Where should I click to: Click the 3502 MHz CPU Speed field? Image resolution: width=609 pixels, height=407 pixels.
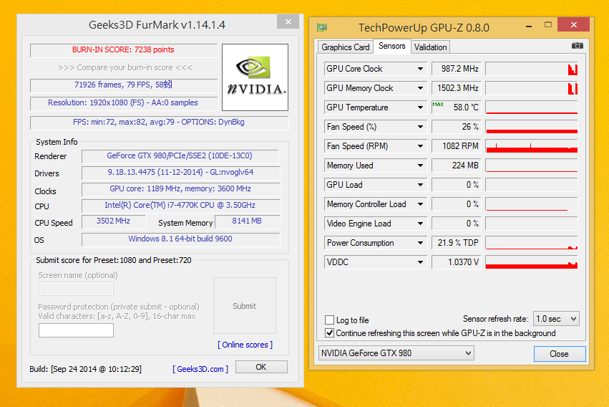pyautogui.click(x=113, y=221)
